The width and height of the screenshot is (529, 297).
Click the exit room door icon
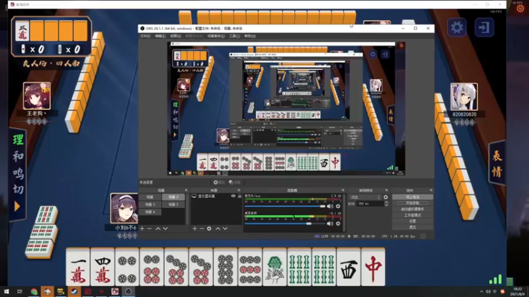[484, 27]
